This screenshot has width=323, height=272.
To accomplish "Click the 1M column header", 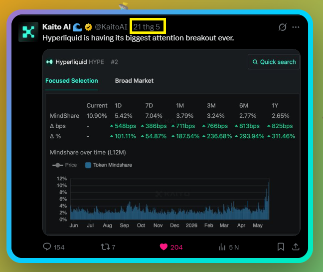I will click(180, 106).
